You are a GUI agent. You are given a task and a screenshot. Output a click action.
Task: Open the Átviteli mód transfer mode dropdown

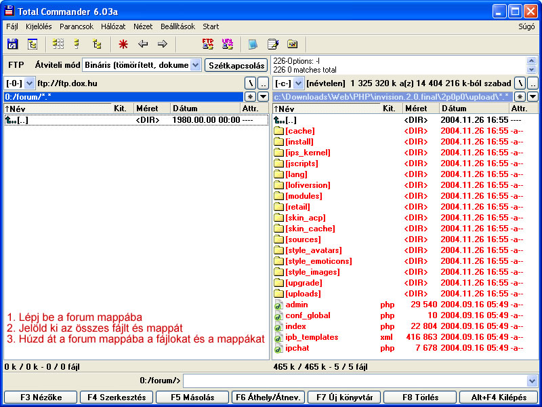195,65
